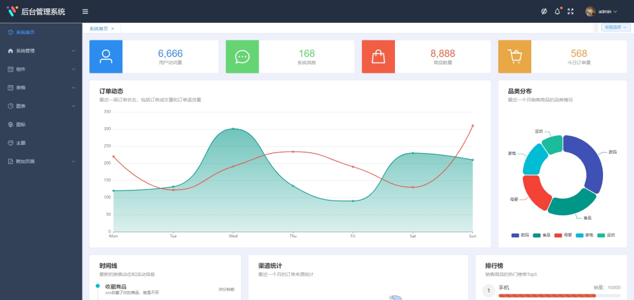This screenshot has width=634, height=300.
Task: Collapse sidebar using the hamburger menu icon
Action: click(x=85, y=11)
